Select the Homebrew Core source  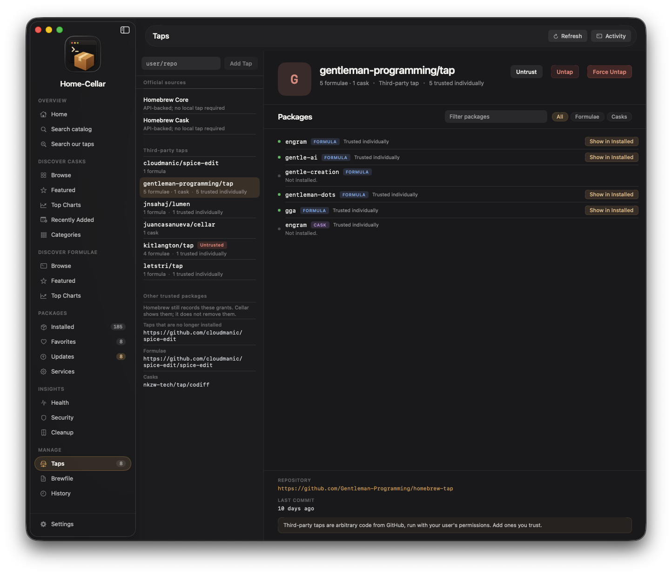click(200, 104)
